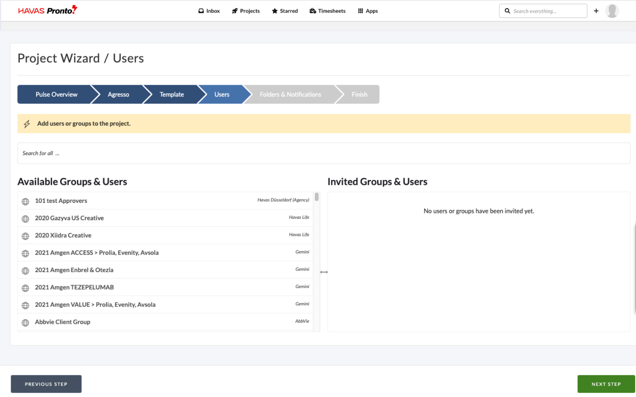Click globe icon for 2021 Amgen VALUE
Viewport: 636px width, 397px height.
point(26,305)
